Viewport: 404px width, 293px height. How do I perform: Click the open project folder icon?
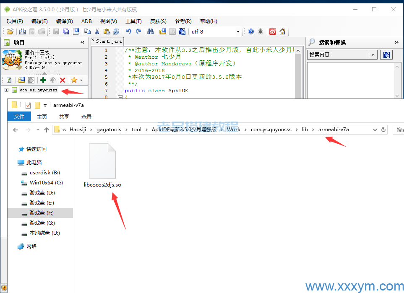[10, 31]
